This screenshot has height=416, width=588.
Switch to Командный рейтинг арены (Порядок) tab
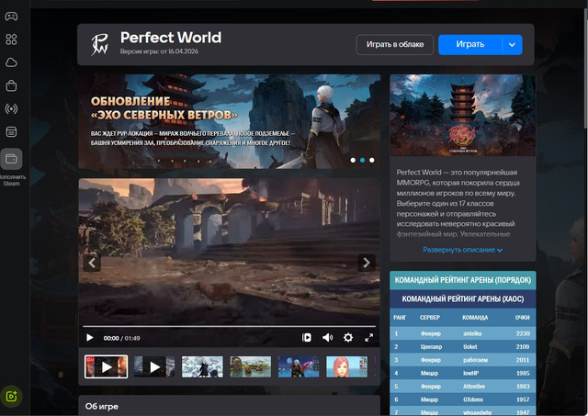[462, 280]
